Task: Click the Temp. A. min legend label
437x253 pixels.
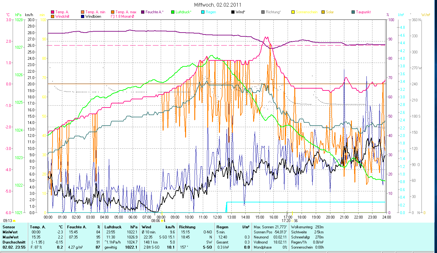Action: pos(95,12)
